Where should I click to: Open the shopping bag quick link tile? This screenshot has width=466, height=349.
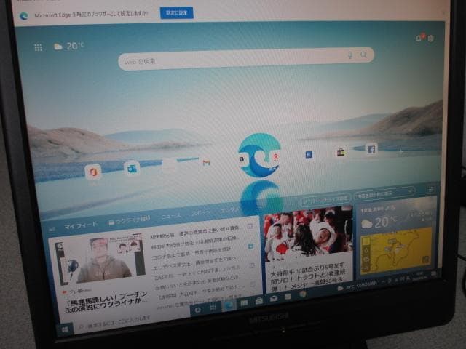pyautogui.click(x=341, y=152)
